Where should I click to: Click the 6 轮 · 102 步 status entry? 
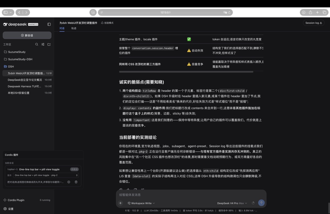tap(133, 211)
